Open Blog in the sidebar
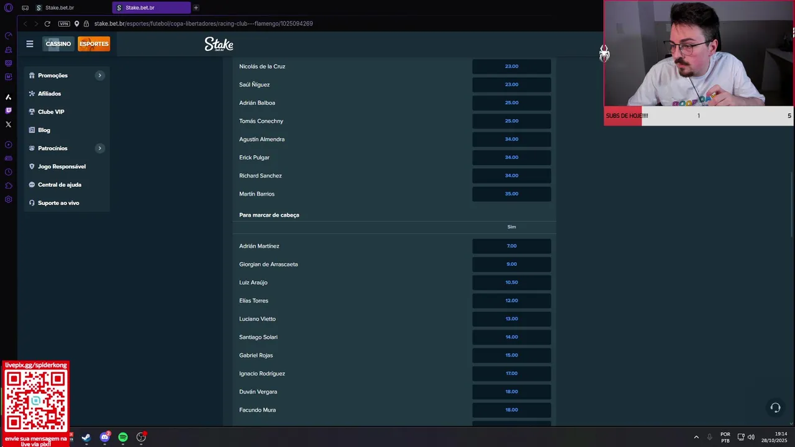 [x=44, y=130]
